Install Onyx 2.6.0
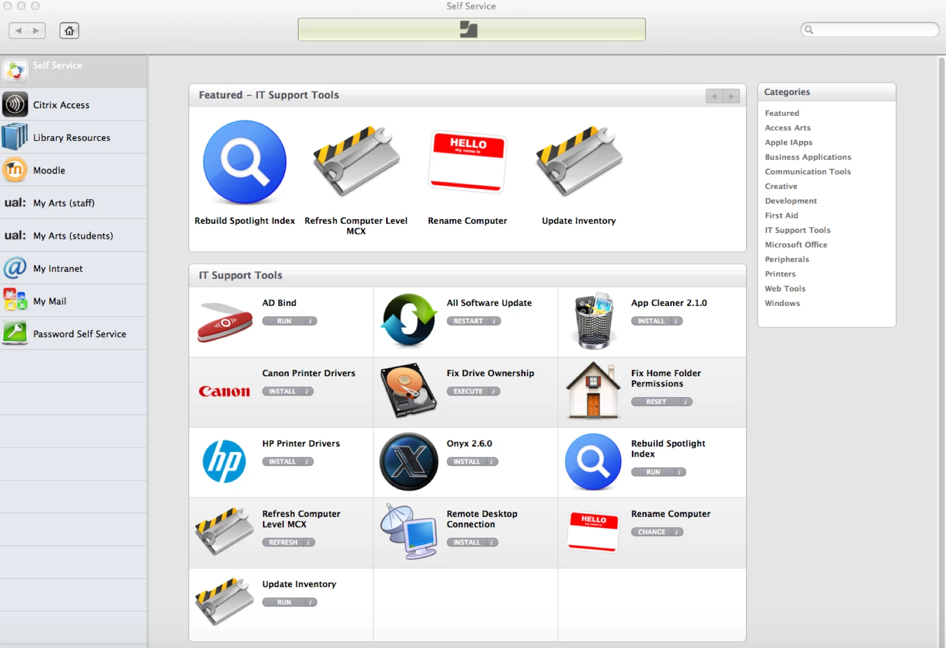Image resolution: width=946 pixels, height=648 pixels. coord(467,462)
